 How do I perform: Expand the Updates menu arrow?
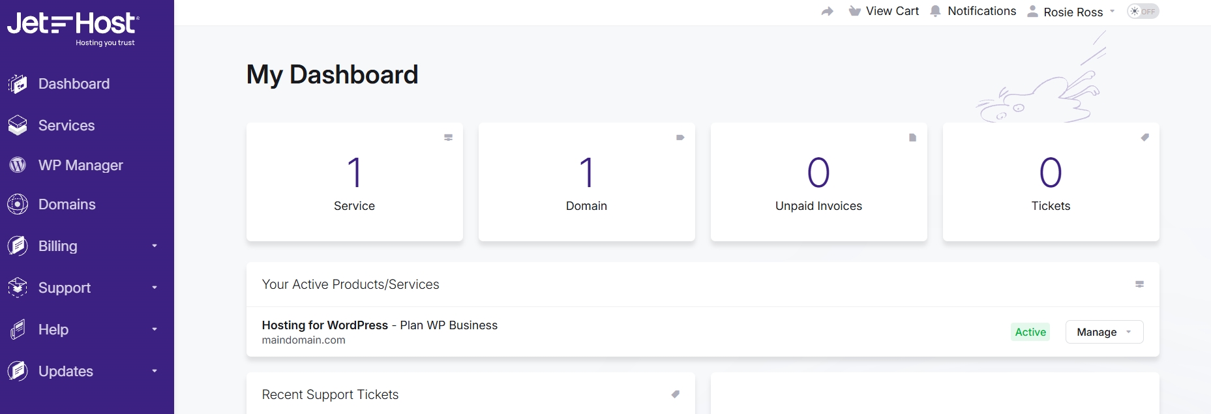155,371
